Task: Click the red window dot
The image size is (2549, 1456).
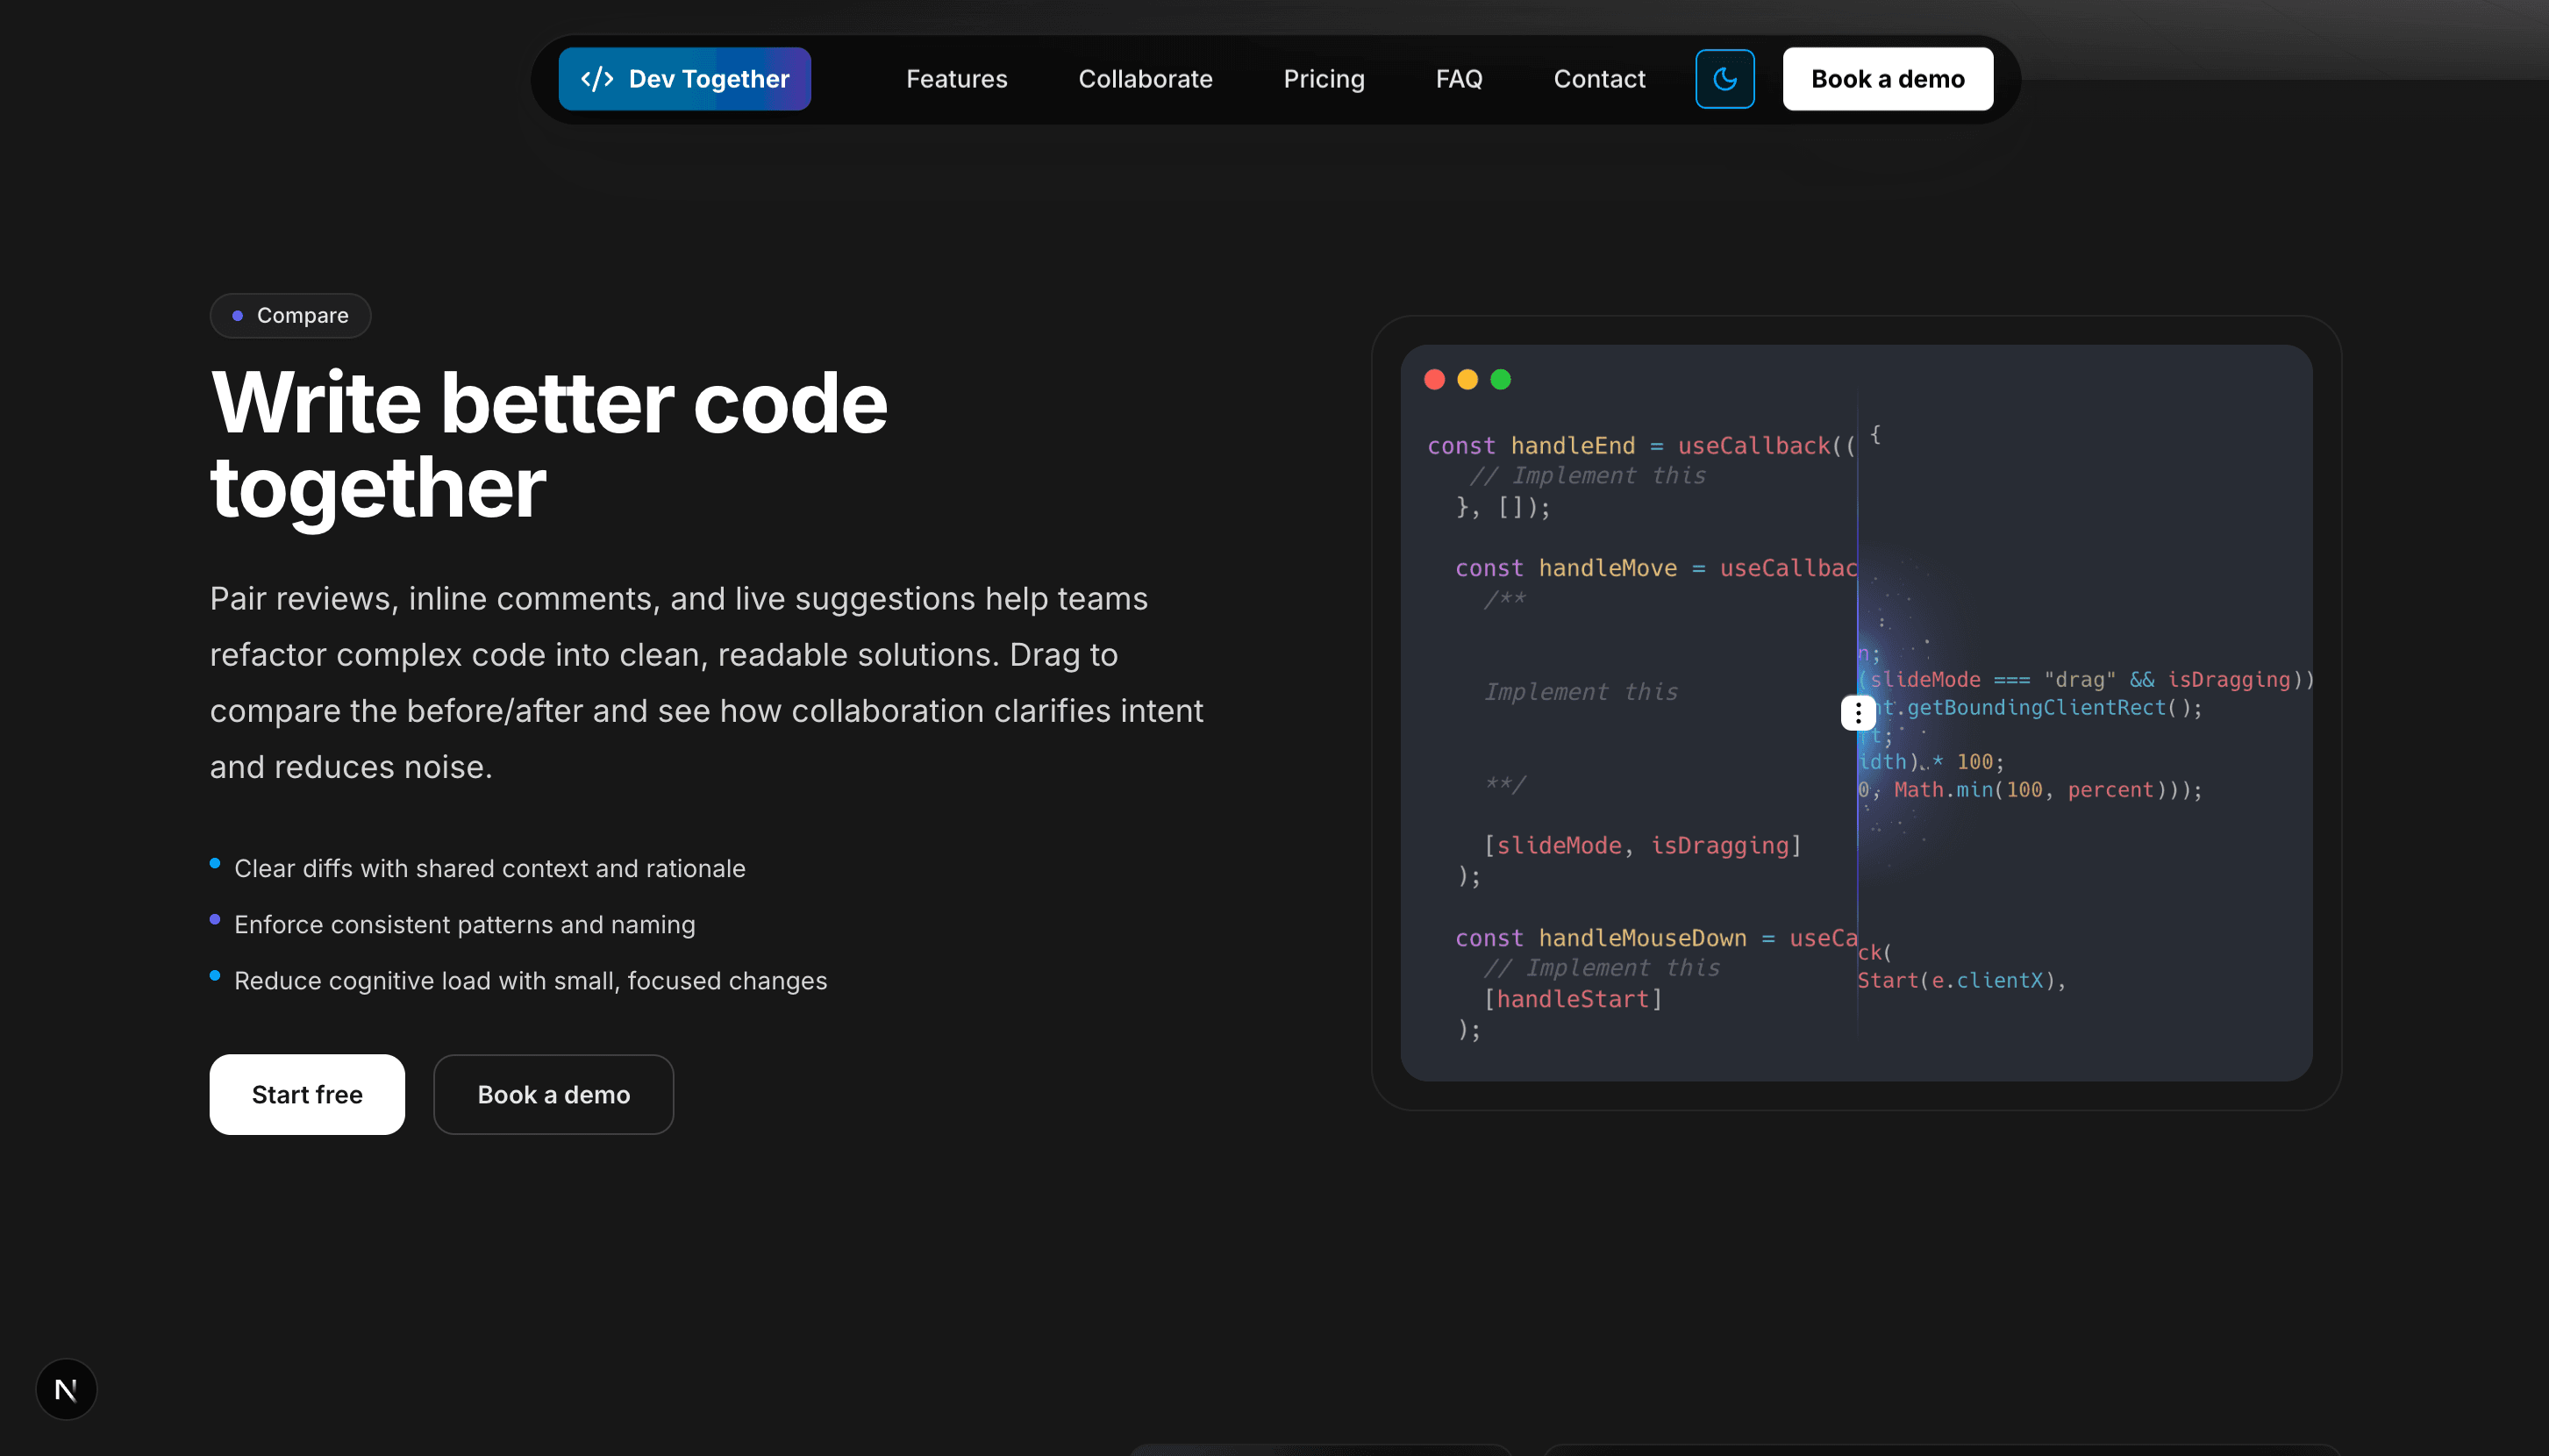Action: tap(1434, 379)
